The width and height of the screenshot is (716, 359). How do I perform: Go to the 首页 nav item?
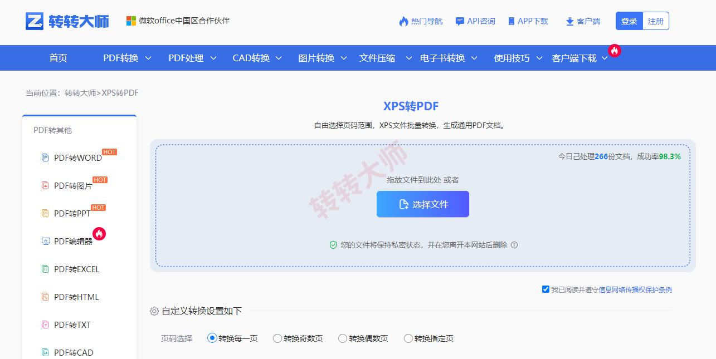58,58
